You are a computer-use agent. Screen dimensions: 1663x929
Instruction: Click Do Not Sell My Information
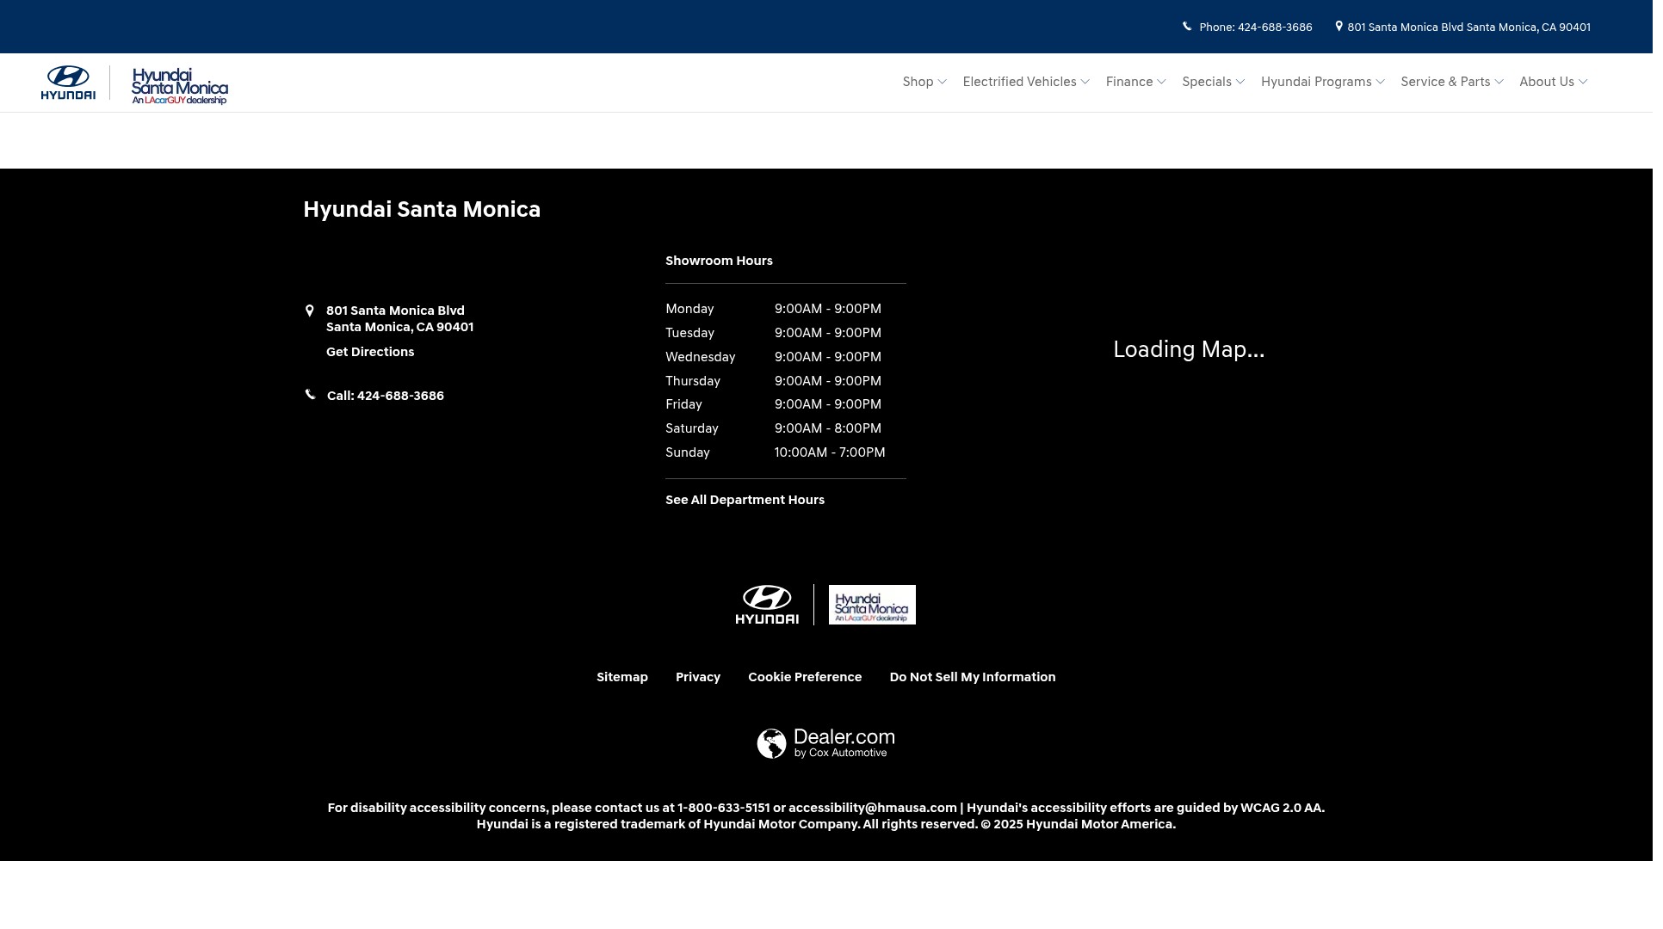pyautogui.click(x=973, y=677)
